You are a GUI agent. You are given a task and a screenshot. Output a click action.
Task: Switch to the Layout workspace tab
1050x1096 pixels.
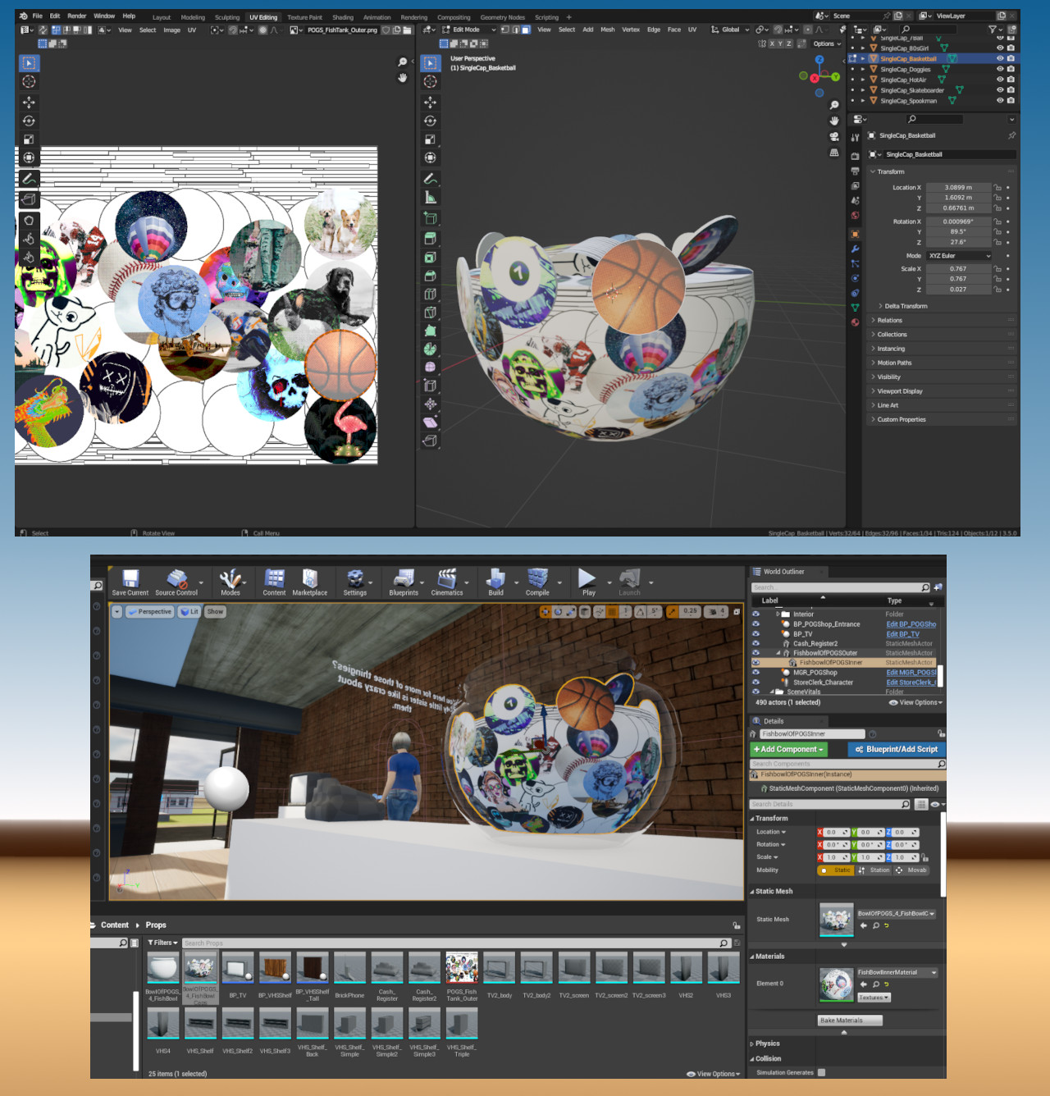click(x=162, y=17)
